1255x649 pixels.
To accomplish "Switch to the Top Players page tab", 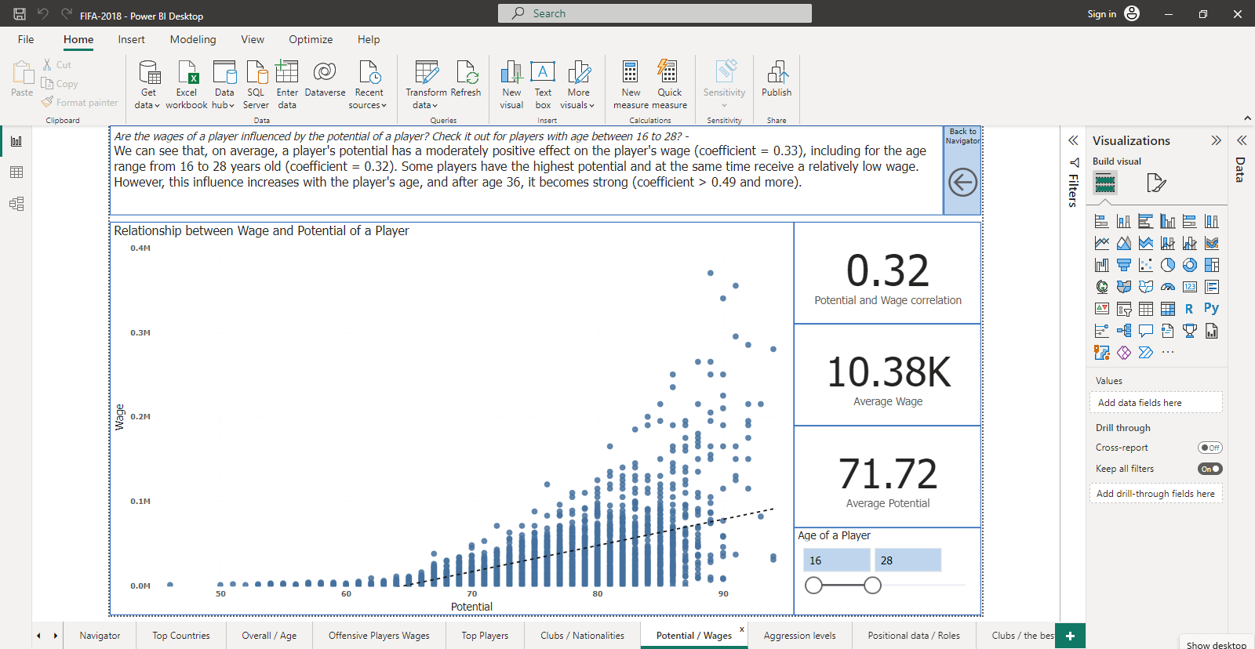I will pyautogui.click(x=485, y=636).
